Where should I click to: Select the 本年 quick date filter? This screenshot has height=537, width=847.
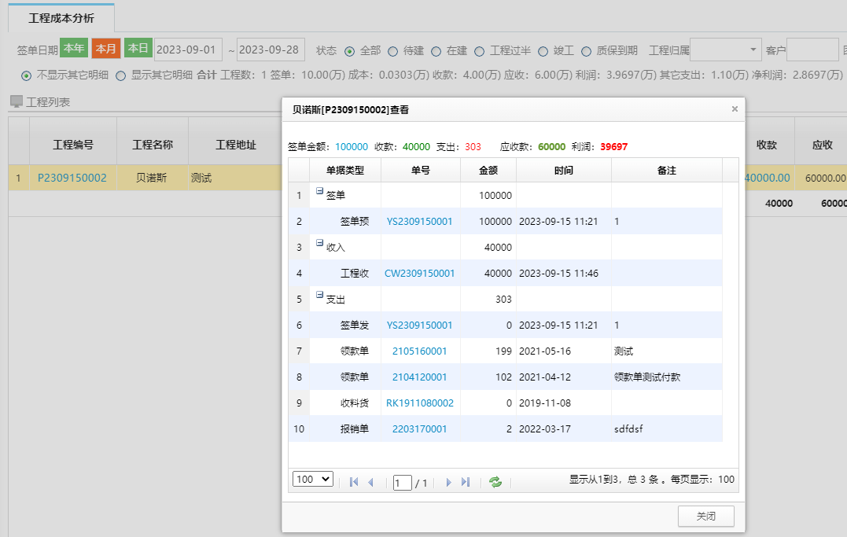[73, 48]
